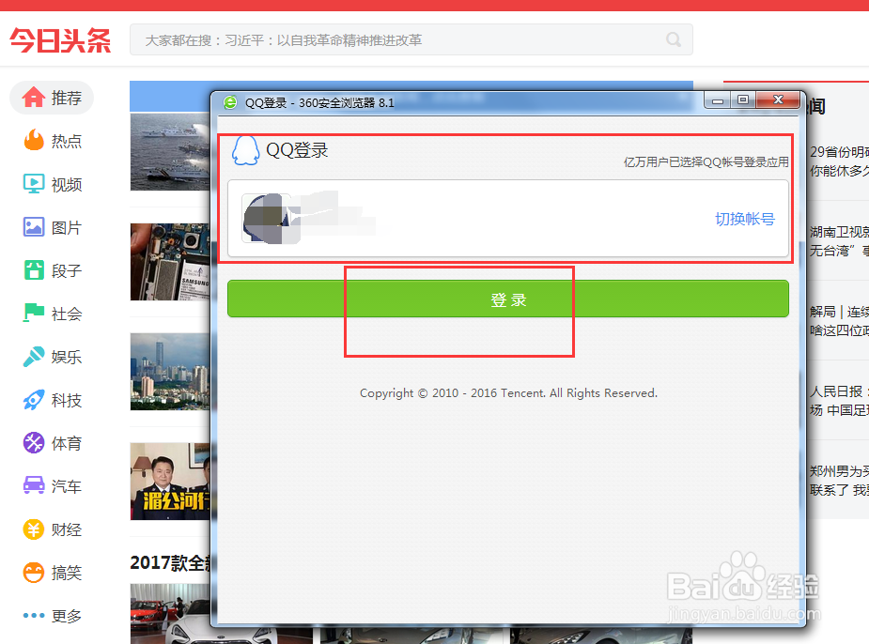Click the 360 browser icon in title bar
This screenshot has height=644, width=869.
point(230,102)
